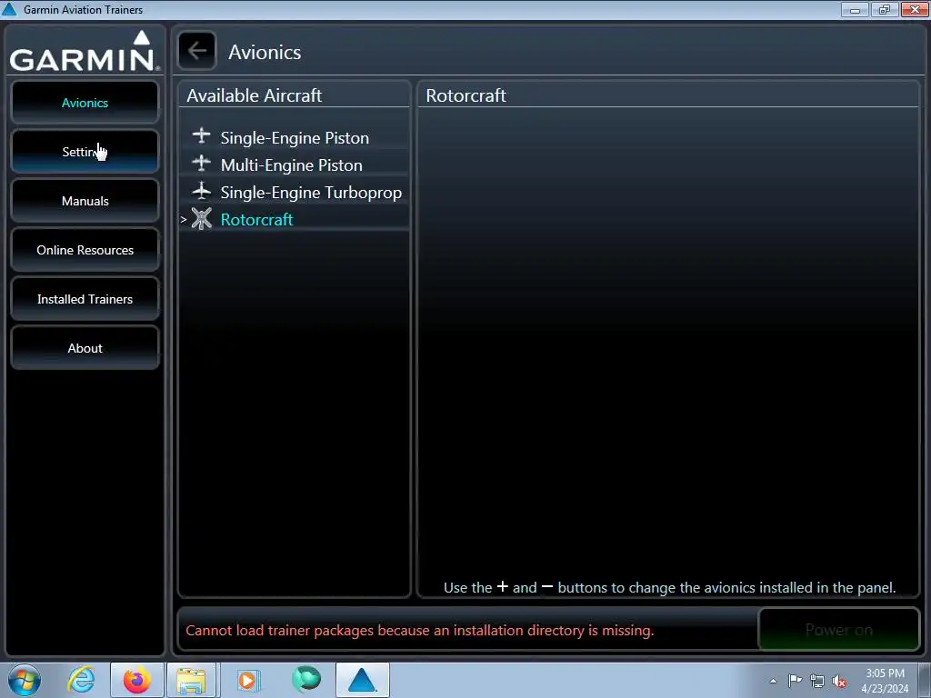Image resolution: width=931 pixels, height=698 pixels.
Task: Select the Multi-Engine Piston airplane icon
Action: click(x=201, y=164)
